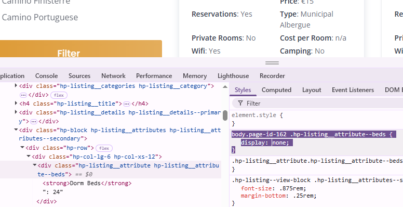Click ellipsis in hp-listing__details div
The height and width of the screenshot is (207, 403).
(x=34, y=122)
